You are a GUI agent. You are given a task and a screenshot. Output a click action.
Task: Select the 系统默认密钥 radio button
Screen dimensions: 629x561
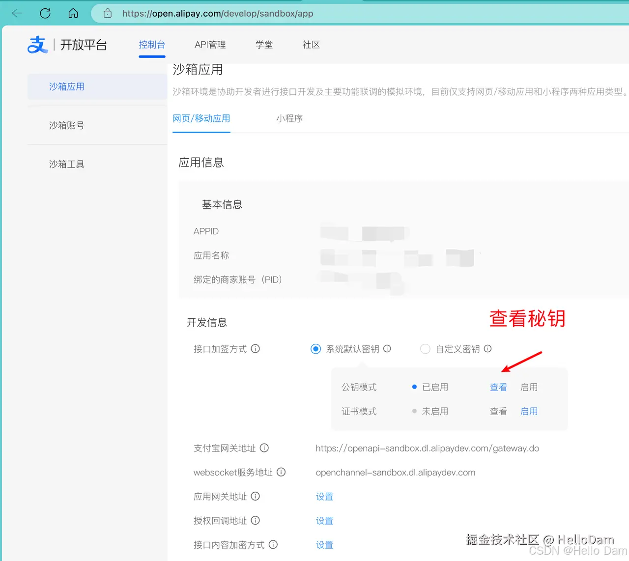pos(315,349)
